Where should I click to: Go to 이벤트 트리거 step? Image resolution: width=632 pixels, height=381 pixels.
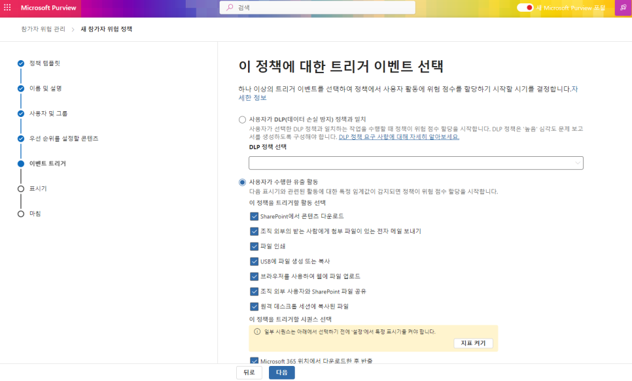click(x=48, y=163)
